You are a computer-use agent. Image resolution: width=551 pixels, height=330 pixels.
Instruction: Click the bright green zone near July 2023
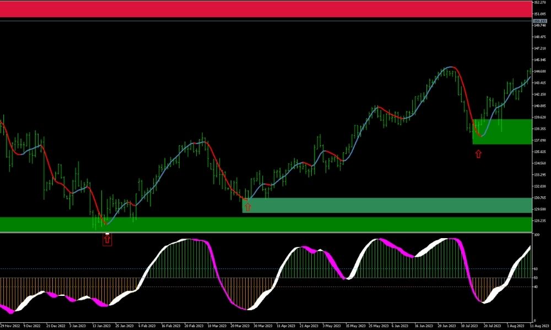501,132
